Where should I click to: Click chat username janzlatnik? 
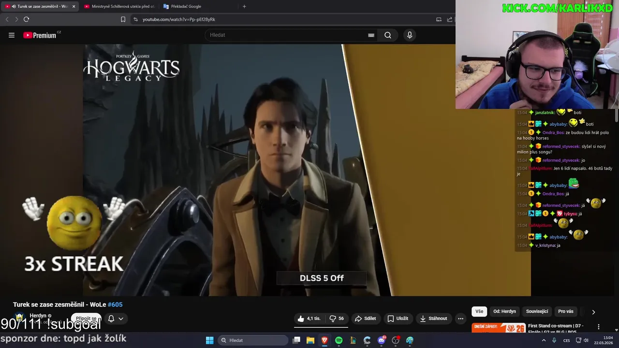coord(545,113)
